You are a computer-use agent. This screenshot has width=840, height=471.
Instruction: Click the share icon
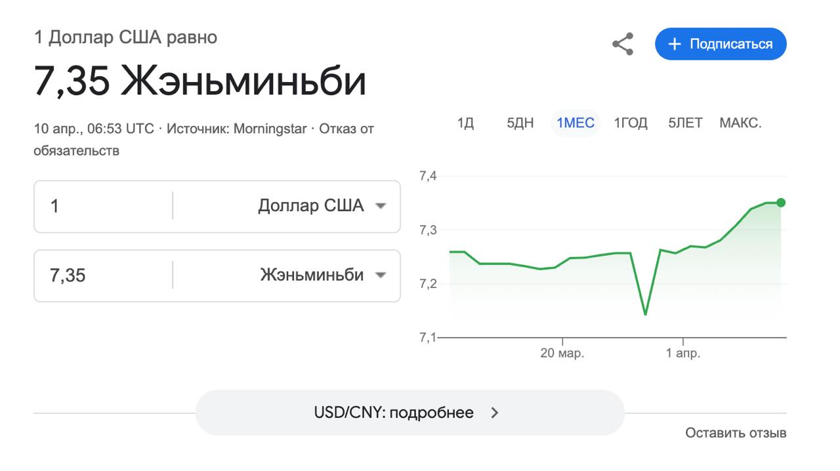tap(622, 44)
